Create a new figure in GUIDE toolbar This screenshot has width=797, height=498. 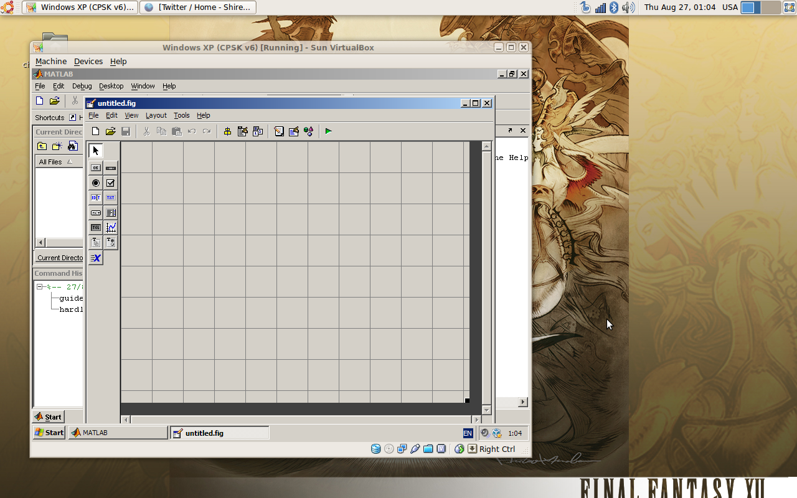tap(95, 131)
